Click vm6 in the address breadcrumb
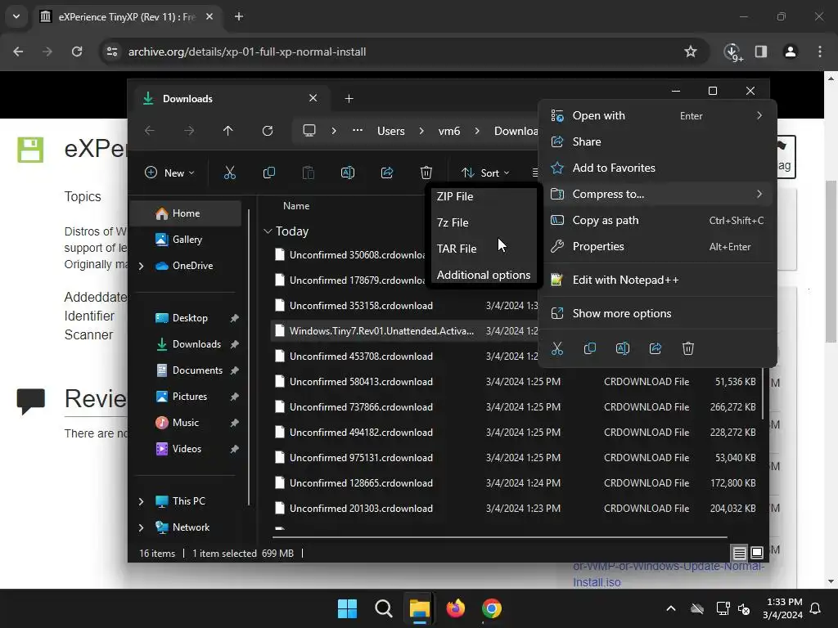The height and width of the screenshot is (628, 838). click(449, 131)
